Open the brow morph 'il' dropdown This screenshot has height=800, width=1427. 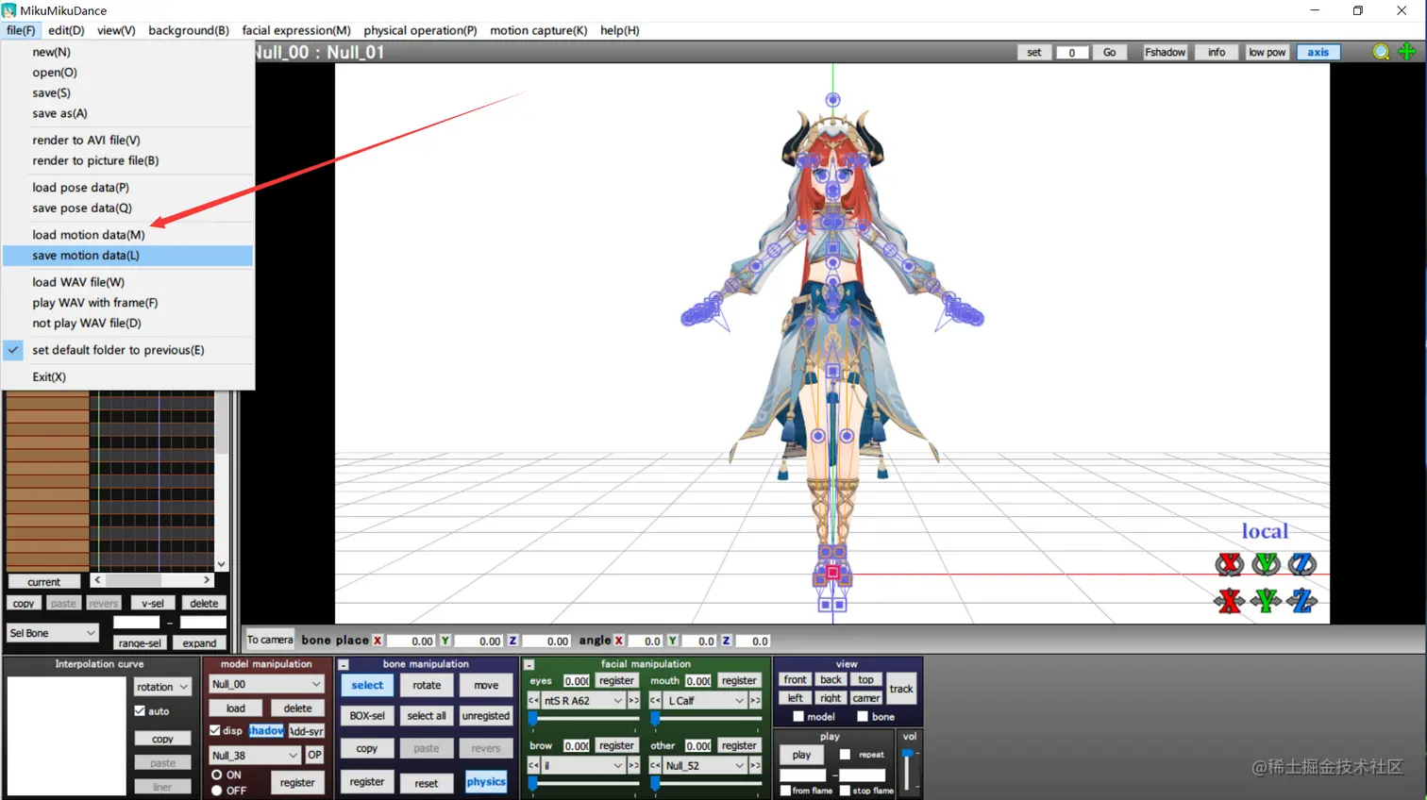click(583, 766)
